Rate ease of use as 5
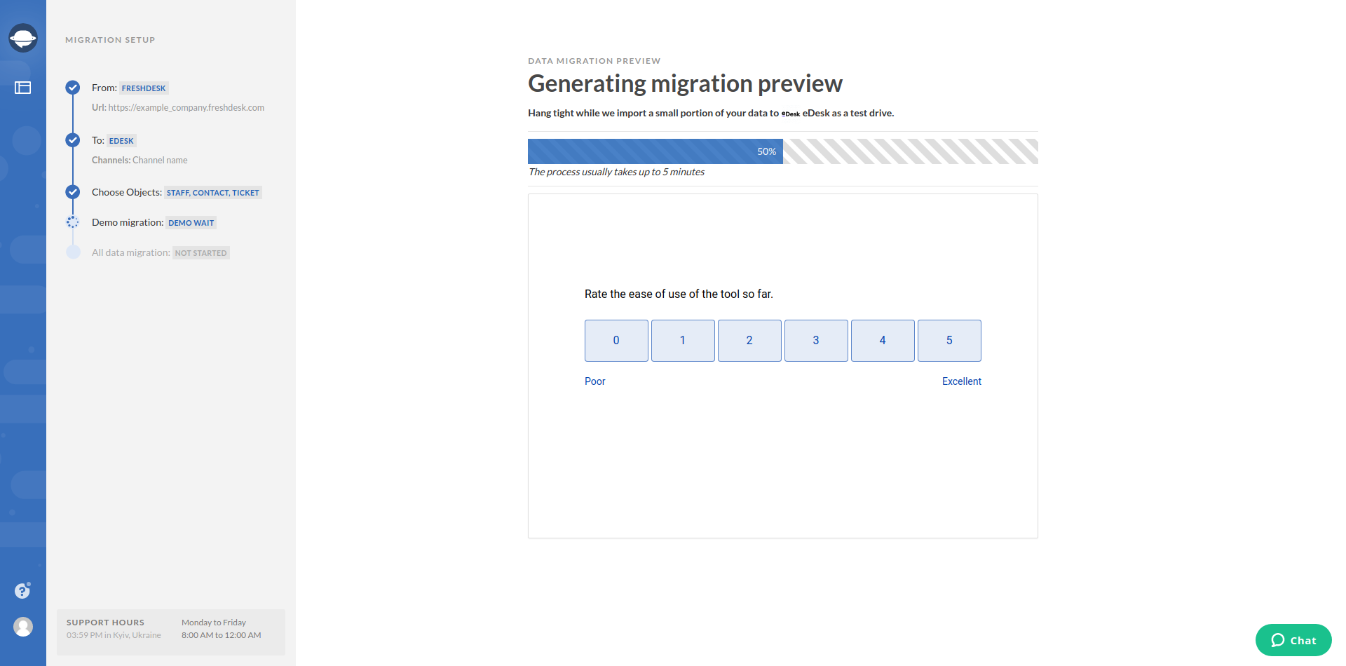The width and height of the screenshot is (1346, 666). click(x=949, y=341)
